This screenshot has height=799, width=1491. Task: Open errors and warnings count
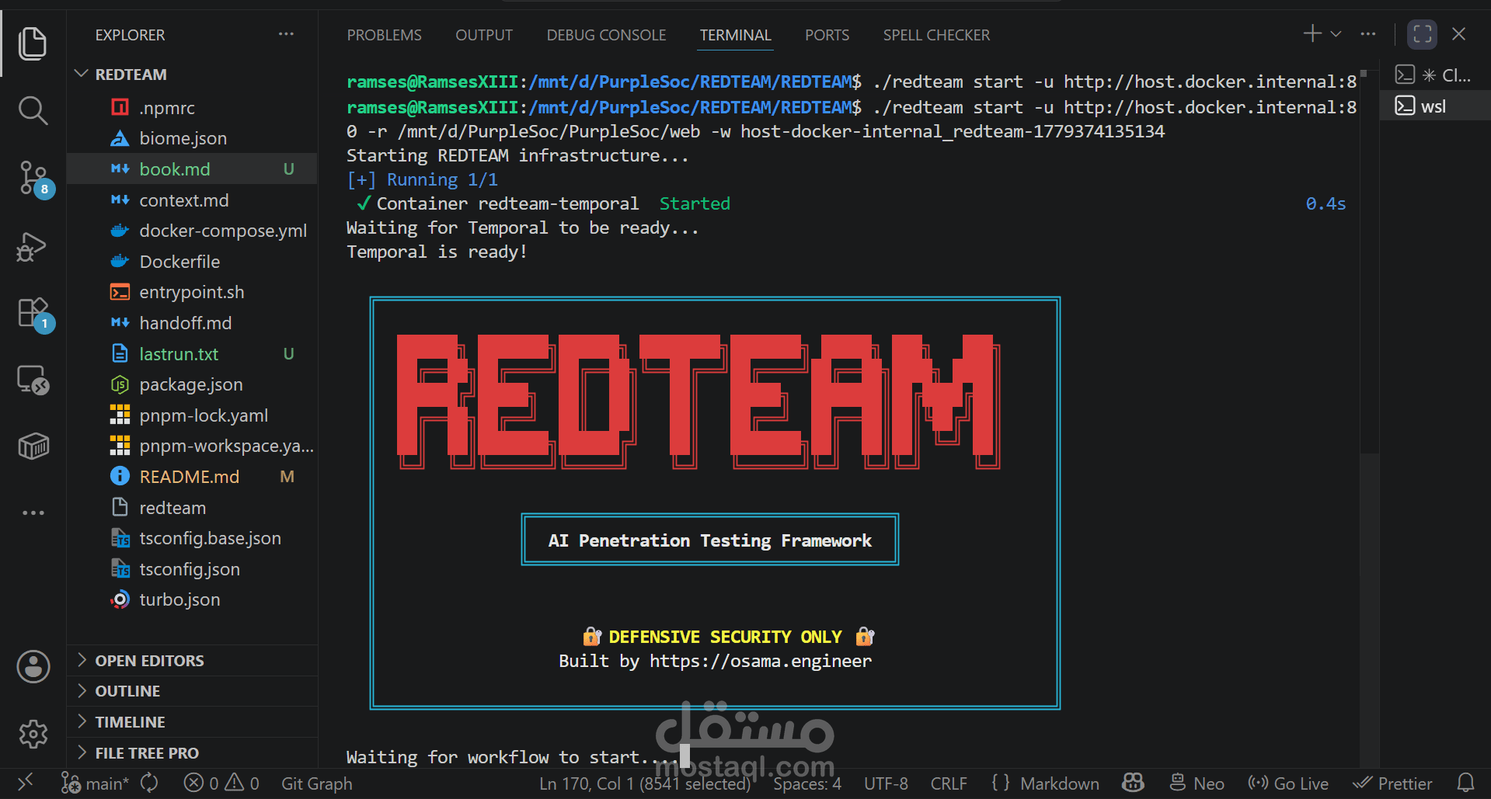point(221,783)
